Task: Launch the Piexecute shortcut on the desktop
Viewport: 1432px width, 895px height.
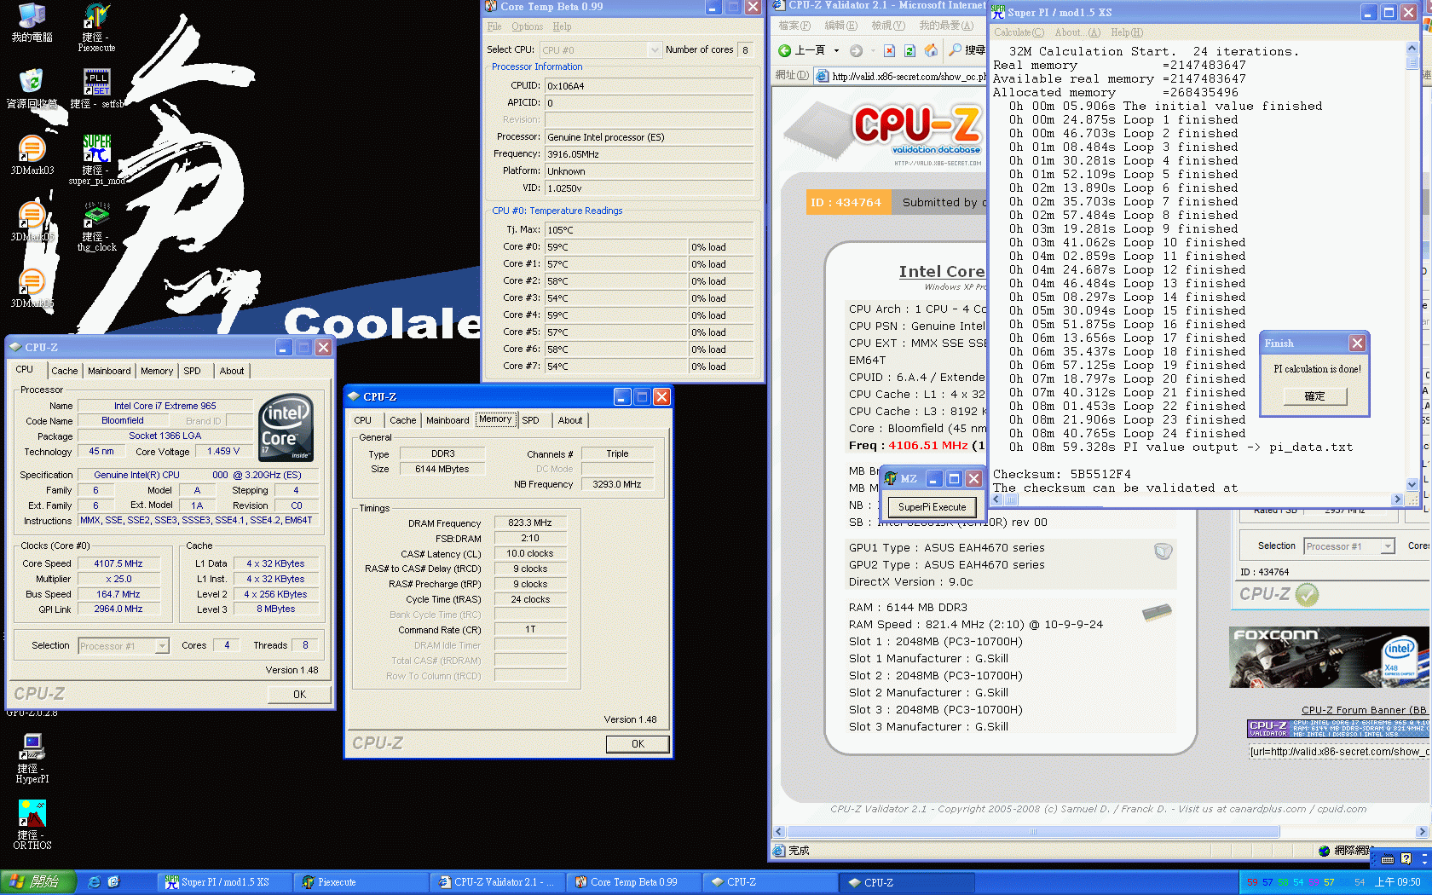Action: click(96, 27)
